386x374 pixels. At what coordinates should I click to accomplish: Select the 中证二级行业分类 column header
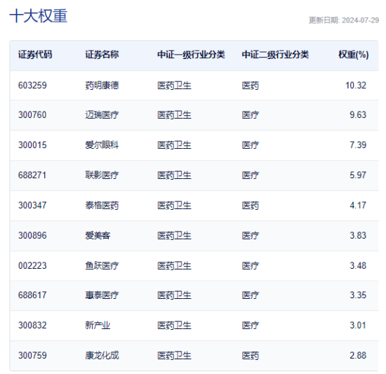pyautogui.click(x=275, y=55)
